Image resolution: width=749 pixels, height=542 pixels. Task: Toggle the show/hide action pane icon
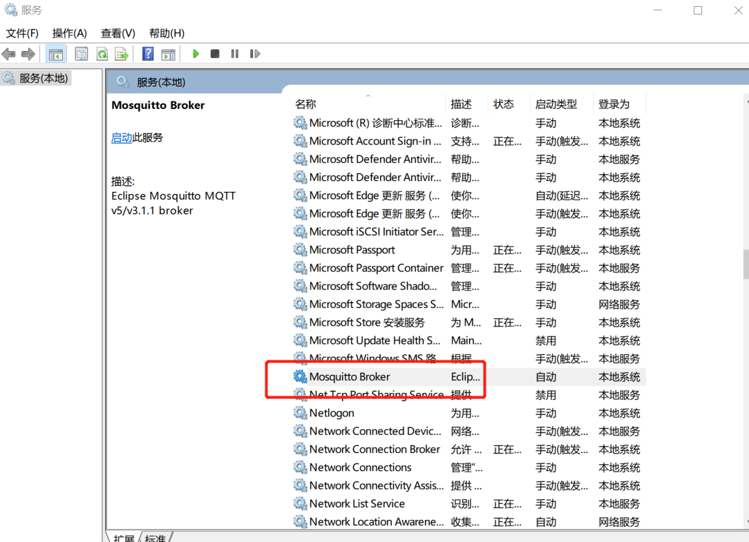pos(168,54)
